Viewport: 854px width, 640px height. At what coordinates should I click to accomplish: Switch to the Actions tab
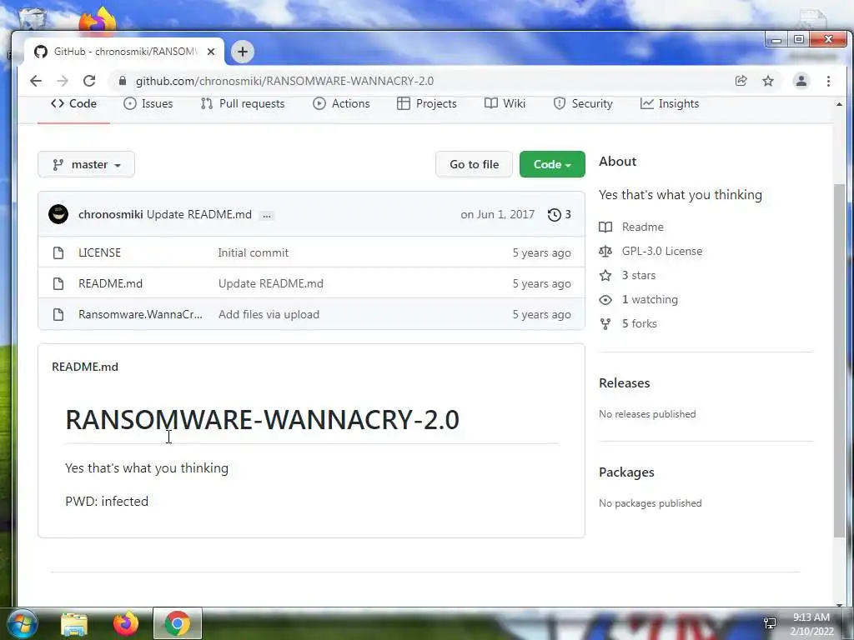341,103
